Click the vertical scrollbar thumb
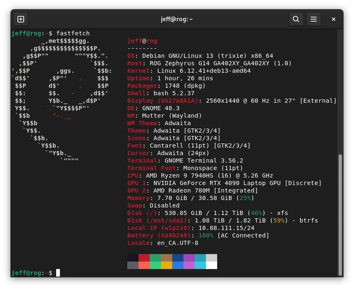The image size is (354, 289). [340, 215]
